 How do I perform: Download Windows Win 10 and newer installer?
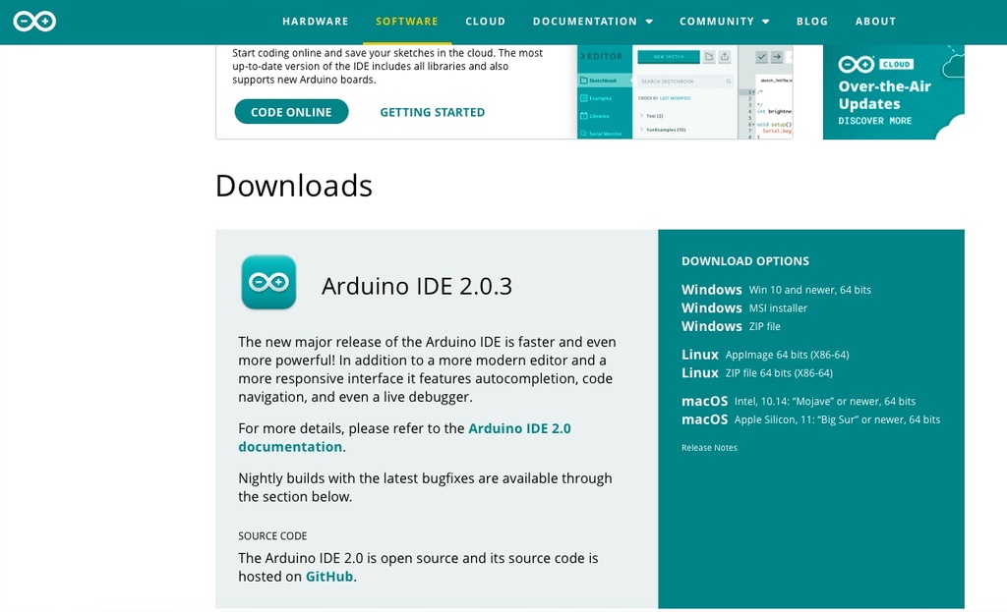click(x=776, y=290)
